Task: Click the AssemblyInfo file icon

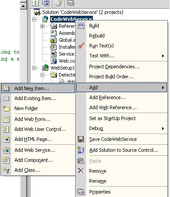Action: tap(53, 33)
